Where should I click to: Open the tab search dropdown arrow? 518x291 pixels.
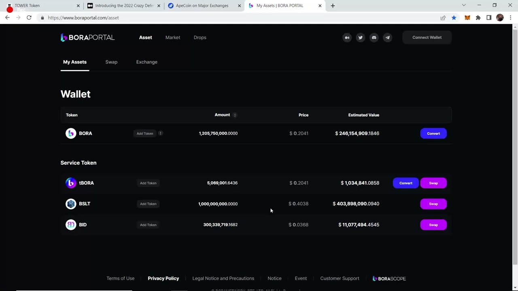(464, 5)
